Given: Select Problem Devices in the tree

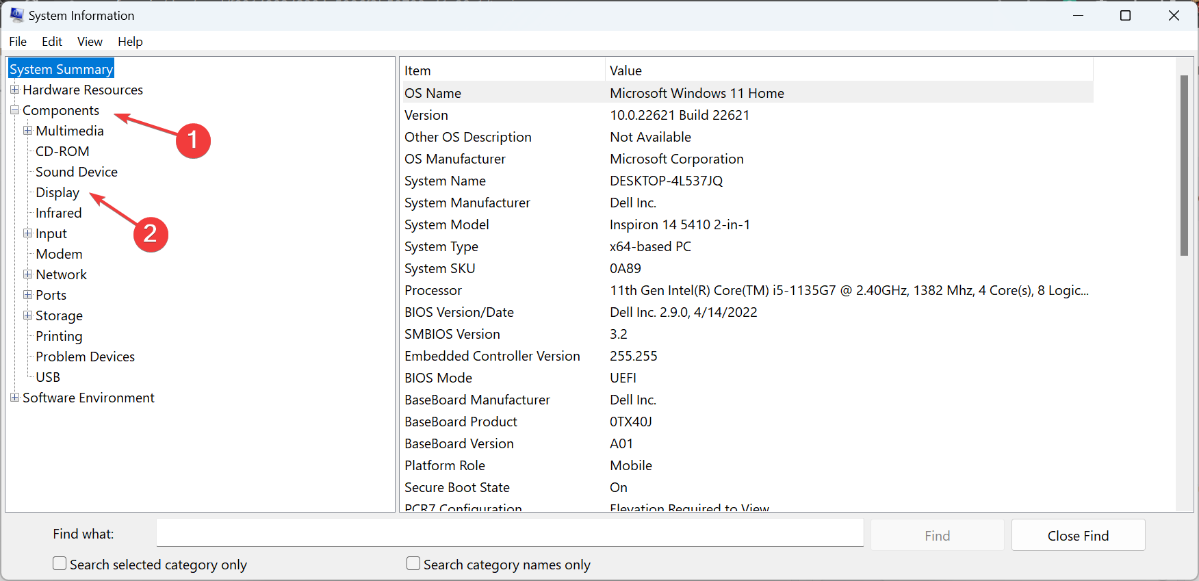Looking at the screenshot, I should [86, 357].
